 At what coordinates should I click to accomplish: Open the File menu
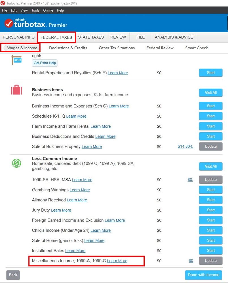click(x=5, y=10)
